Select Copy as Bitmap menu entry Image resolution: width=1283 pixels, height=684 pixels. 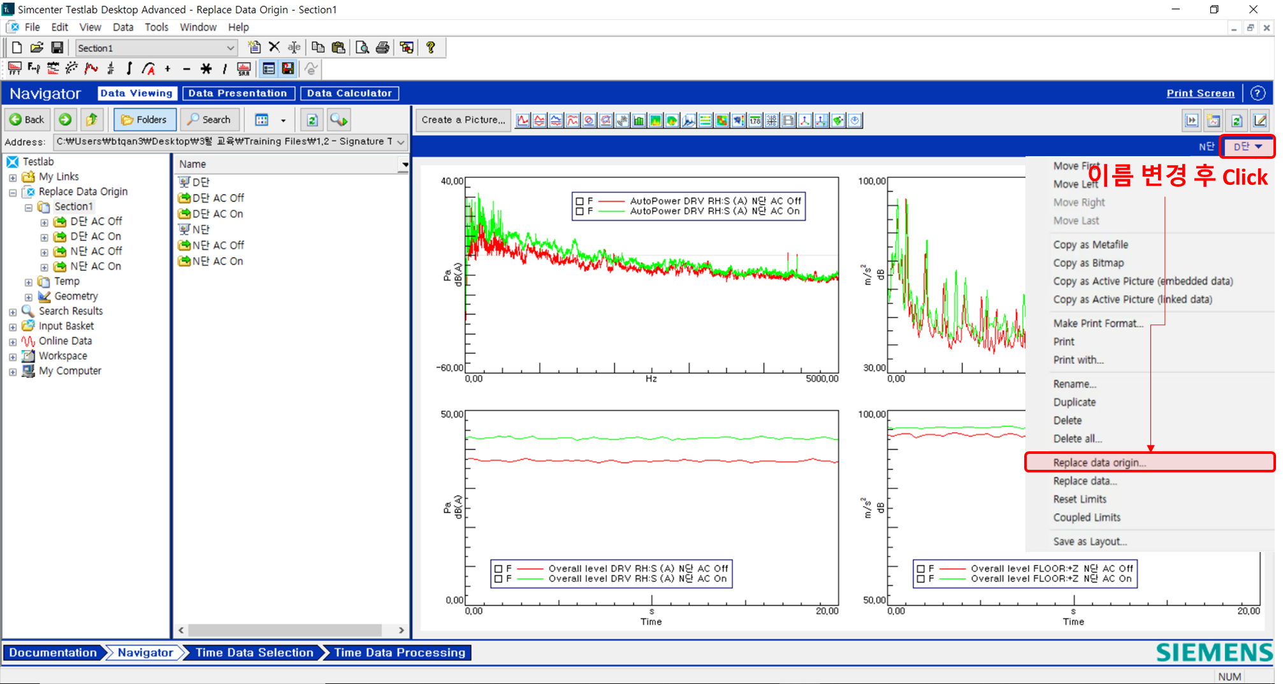click(1089, 263)
